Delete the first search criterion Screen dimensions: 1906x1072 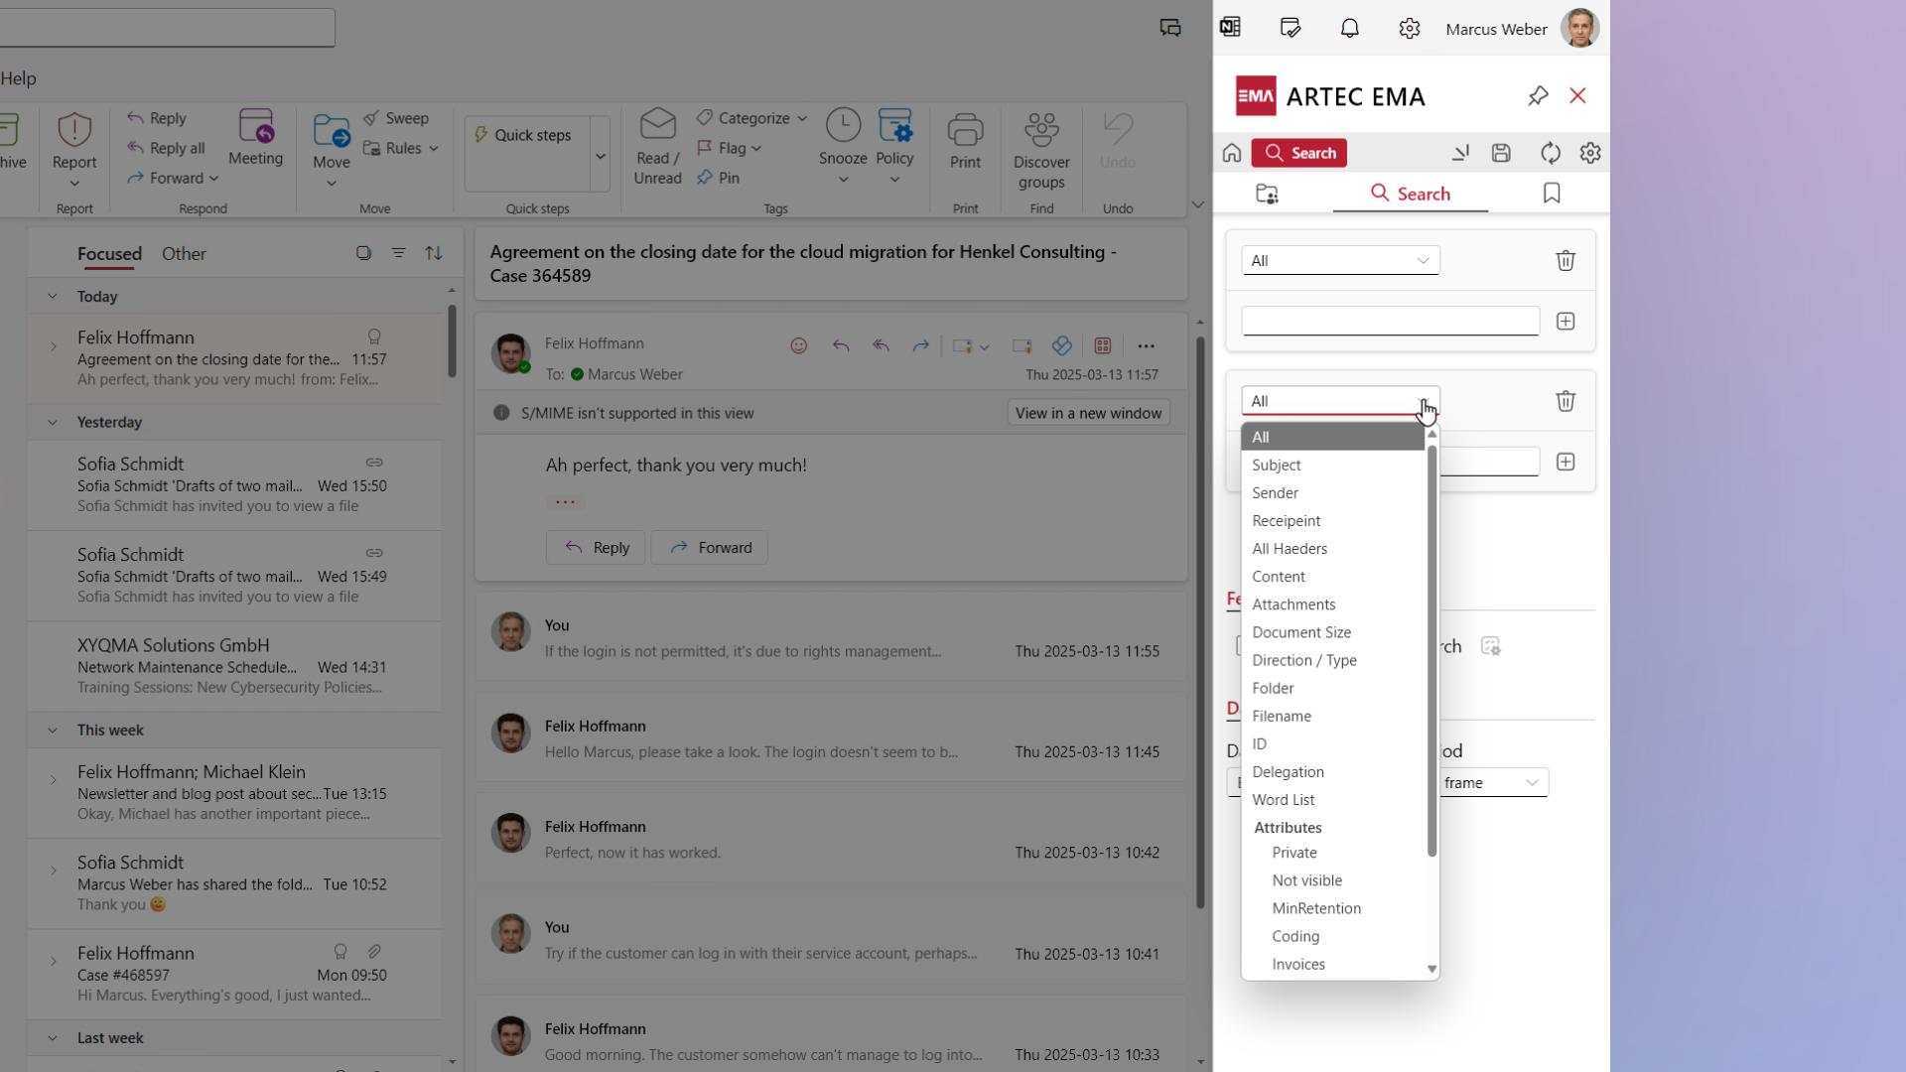click(1566, 261)
